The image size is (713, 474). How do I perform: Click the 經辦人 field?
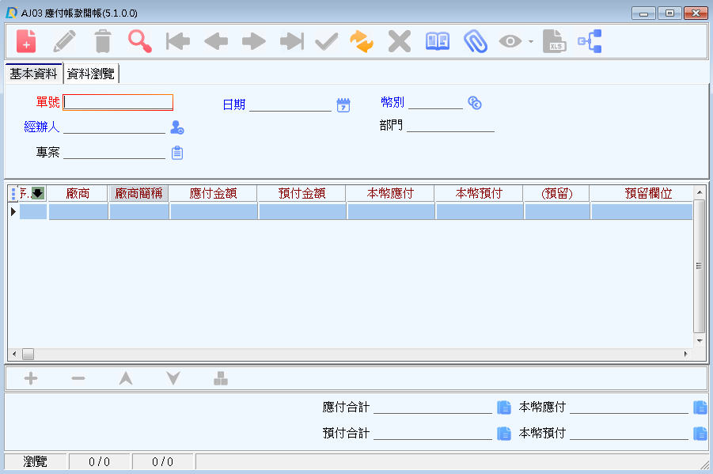coord(114,127)
